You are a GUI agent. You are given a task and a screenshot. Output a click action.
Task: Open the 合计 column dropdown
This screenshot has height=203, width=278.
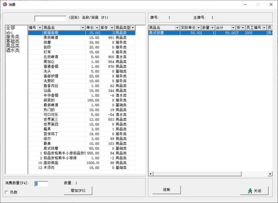tap(233, 28)
